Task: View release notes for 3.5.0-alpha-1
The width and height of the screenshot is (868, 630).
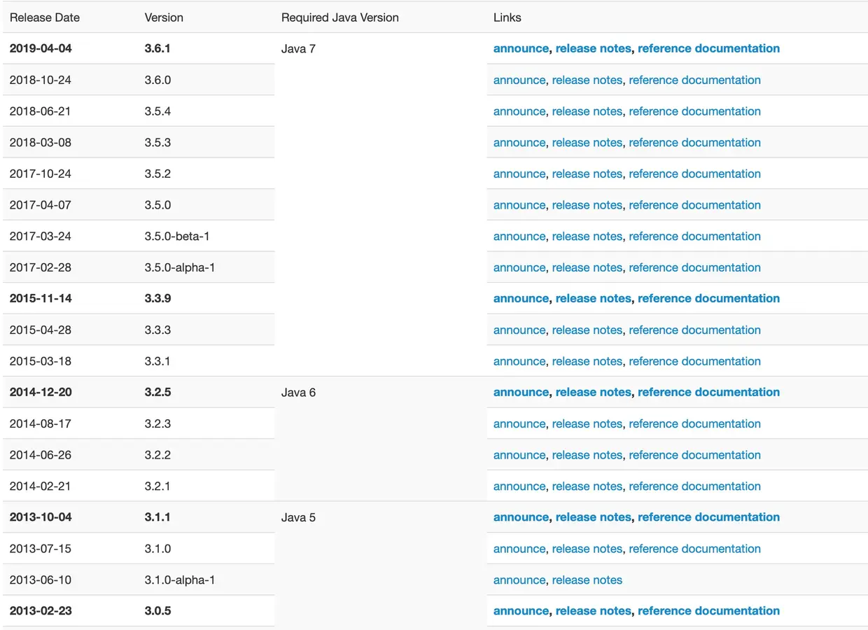Action: [x=587, y=267]
